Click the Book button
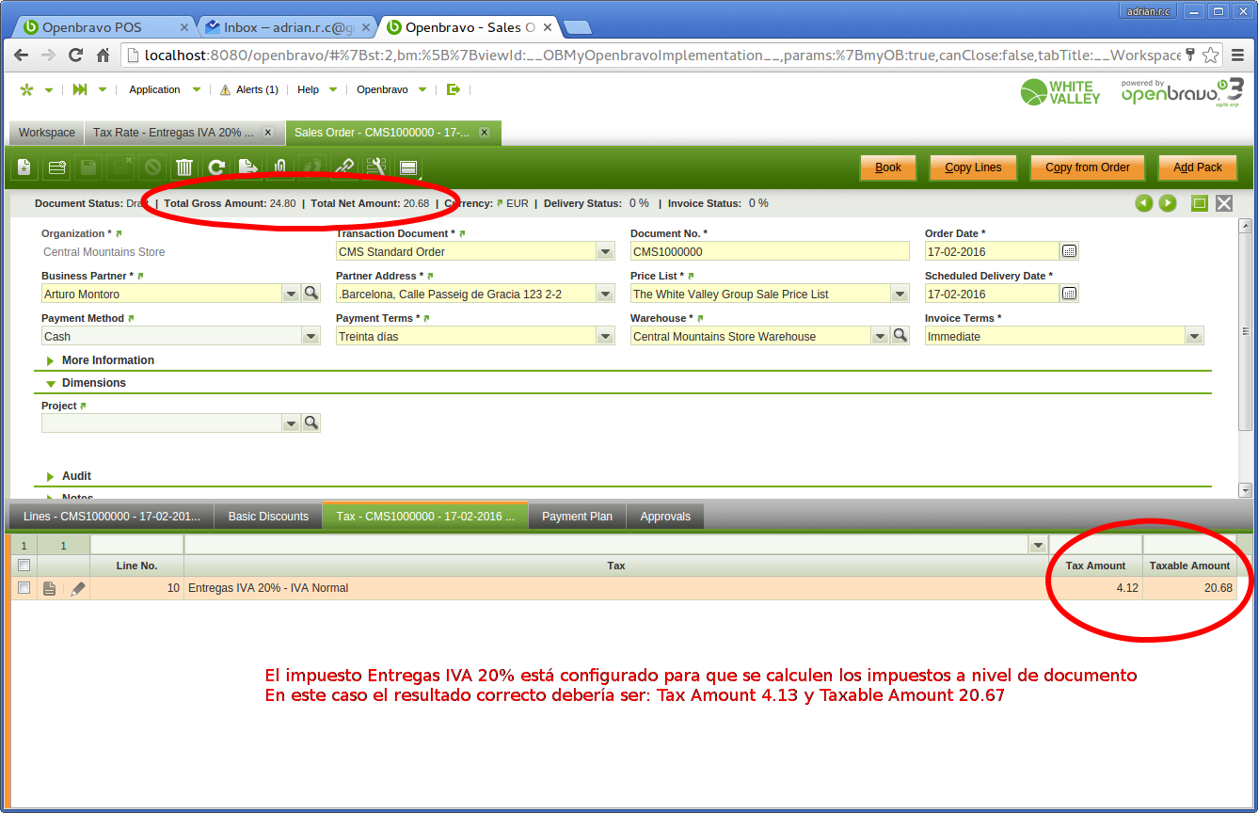1258x813 pixels. [888, 167]
